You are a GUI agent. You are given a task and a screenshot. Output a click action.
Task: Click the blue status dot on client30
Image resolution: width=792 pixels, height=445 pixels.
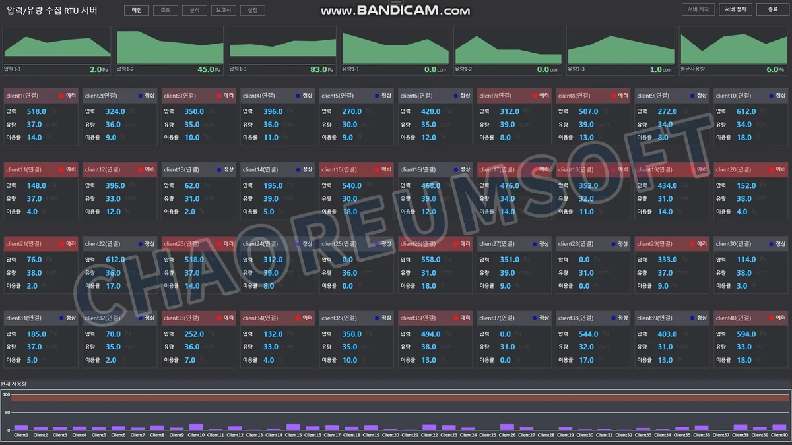[771, 244]
